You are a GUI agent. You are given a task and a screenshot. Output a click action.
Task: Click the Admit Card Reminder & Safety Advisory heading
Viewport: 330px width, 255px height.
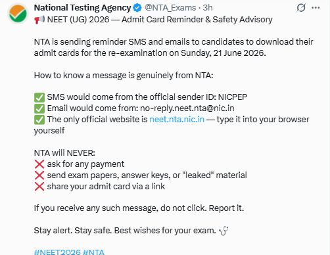point(197,20)
